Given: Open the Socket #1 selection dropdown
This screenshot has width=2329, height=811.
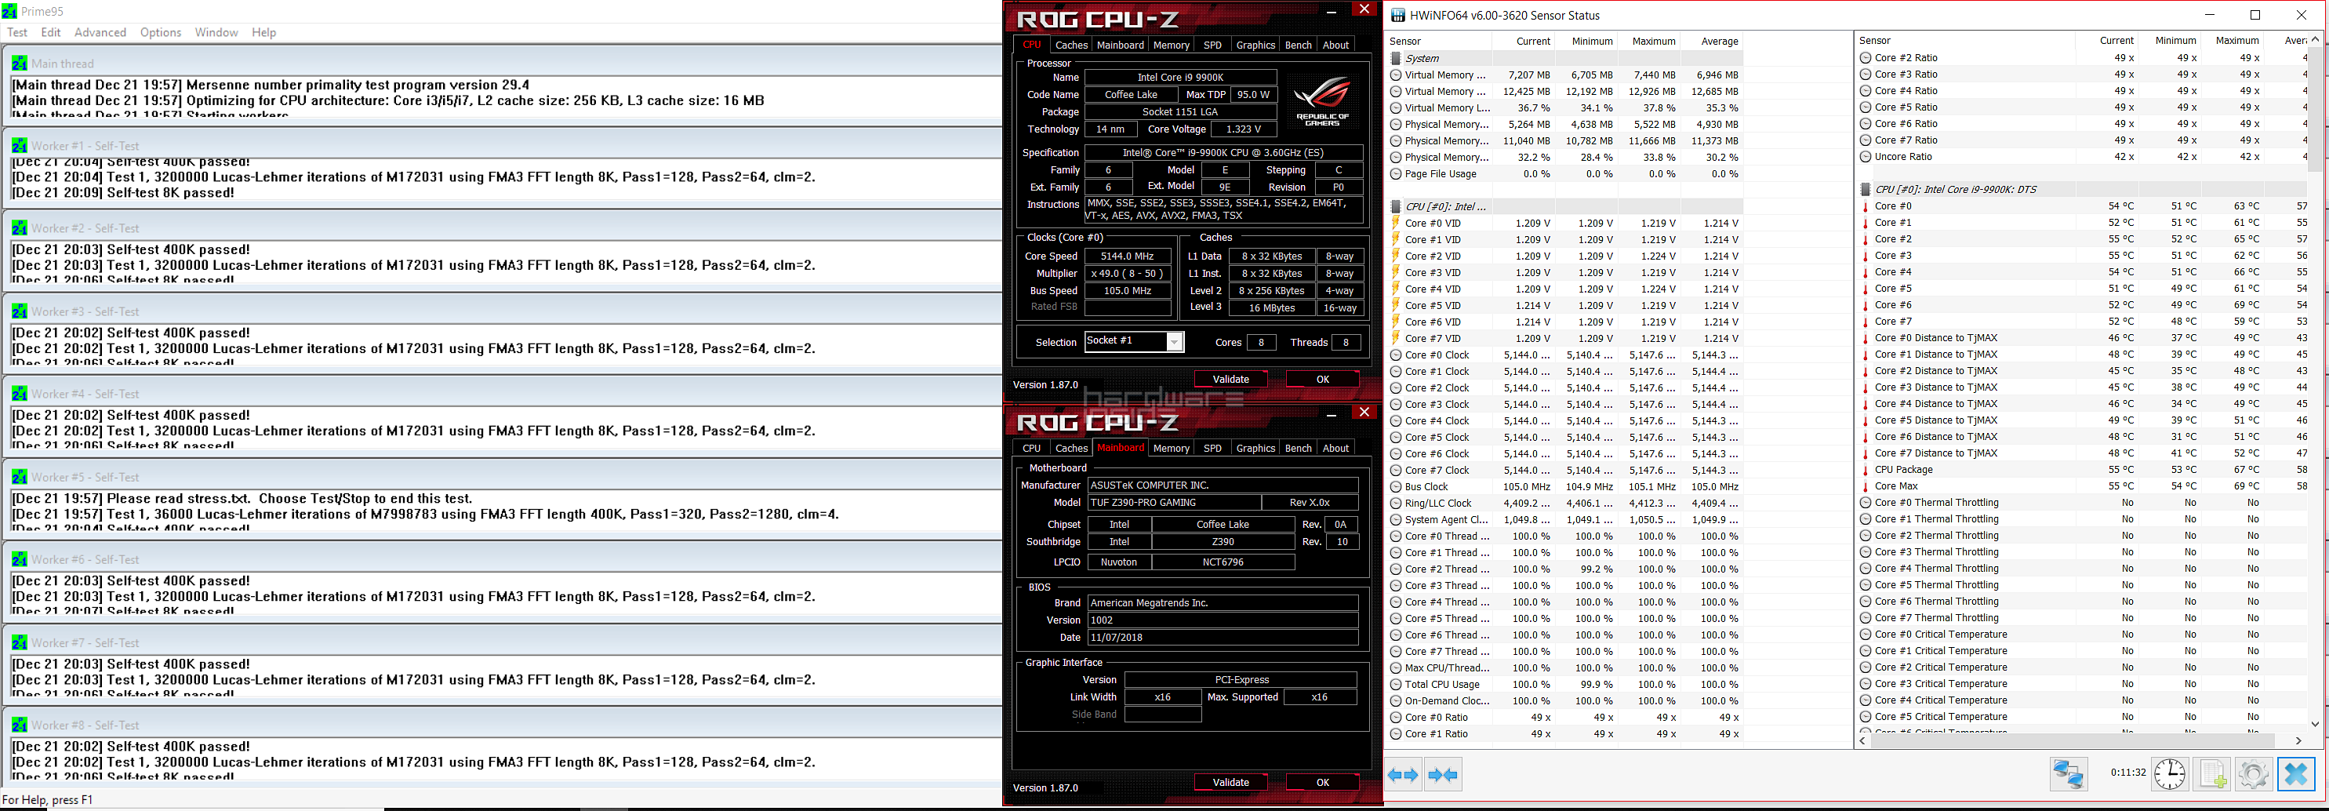Looking at the screenshot, I should coord(1174,342).
